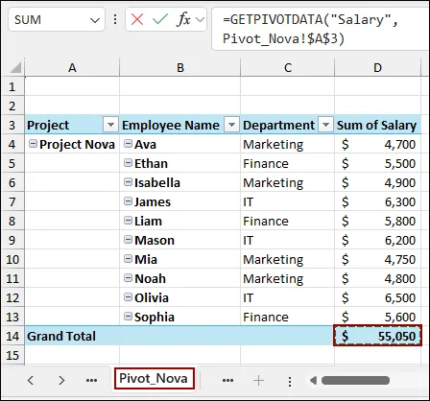430x401 pixels.
Task: Click the horizontal scrollbar left arrow
Action: tap(313, 380)
